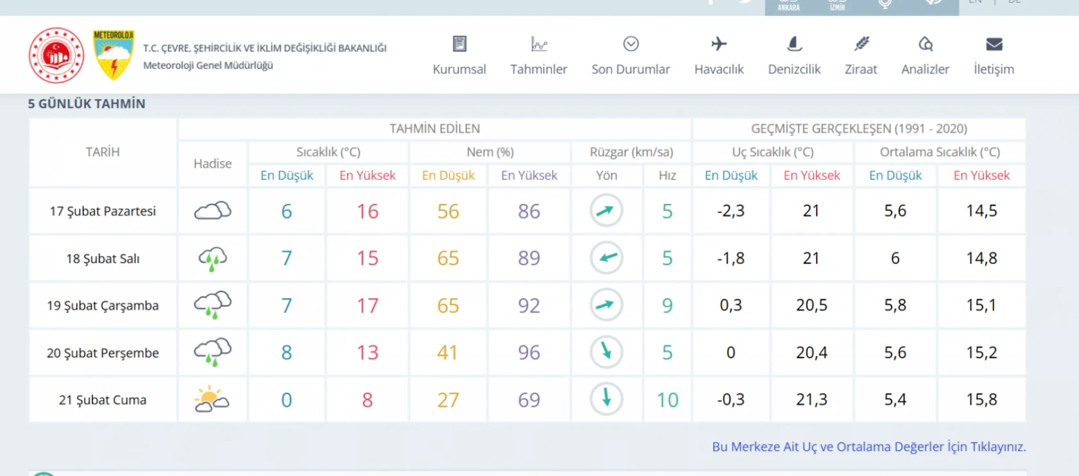This screenshot has width=1079, height=476.
Task: Click the red ministry emblem logo
Action: (56, 55)
